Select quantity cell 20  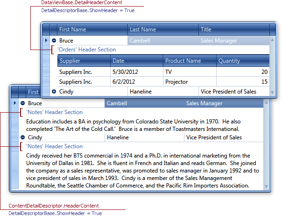tap(243, 72)
